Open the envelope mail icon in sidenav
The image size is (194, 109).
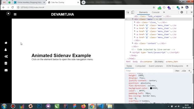click(x=6, y=70)
